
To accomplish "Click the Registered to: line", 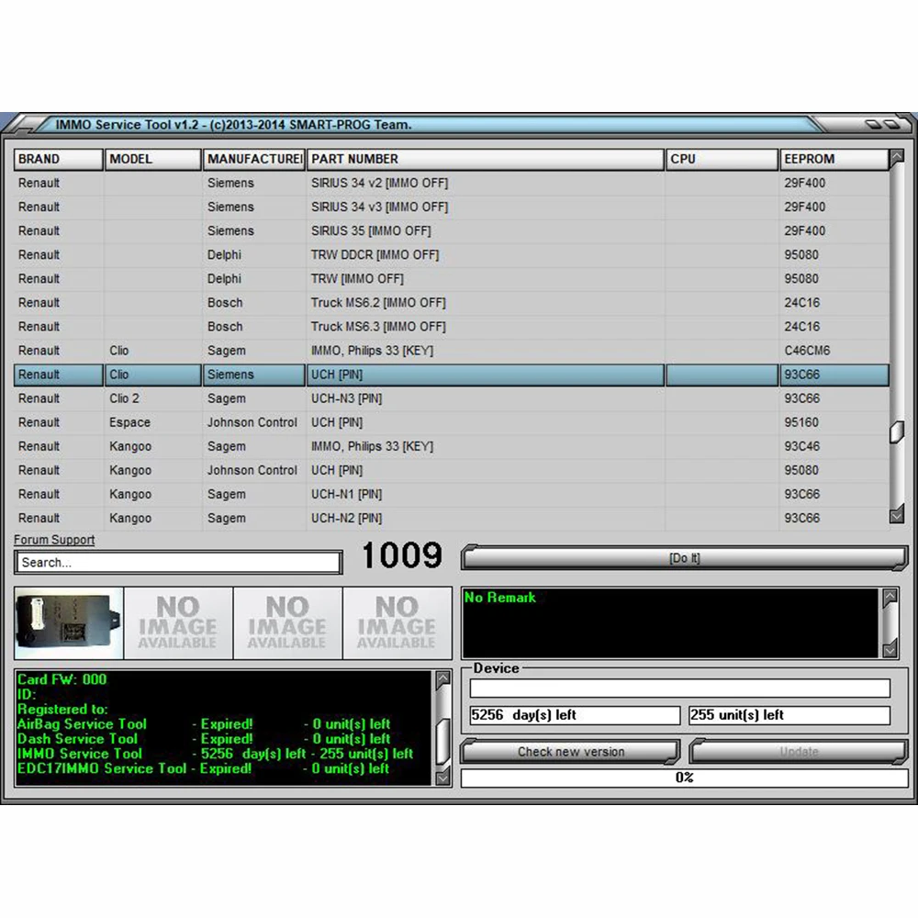I will click(62, 710).
